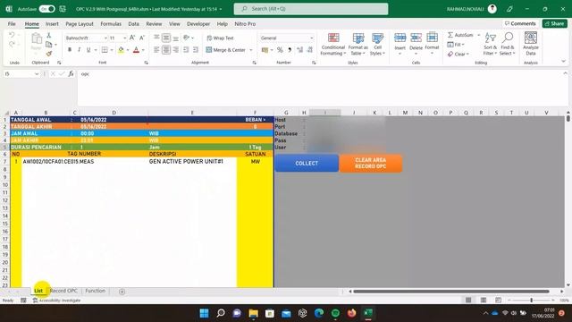Toggle Wrap Text

coord(221,38)
